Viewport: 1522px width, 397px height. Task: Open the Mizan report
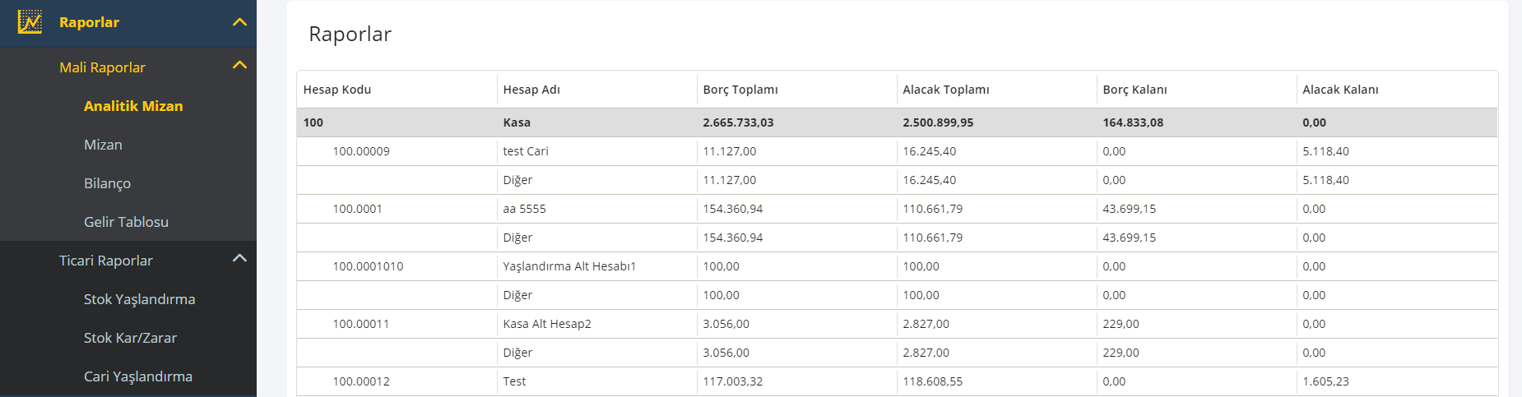click(103, 145)
